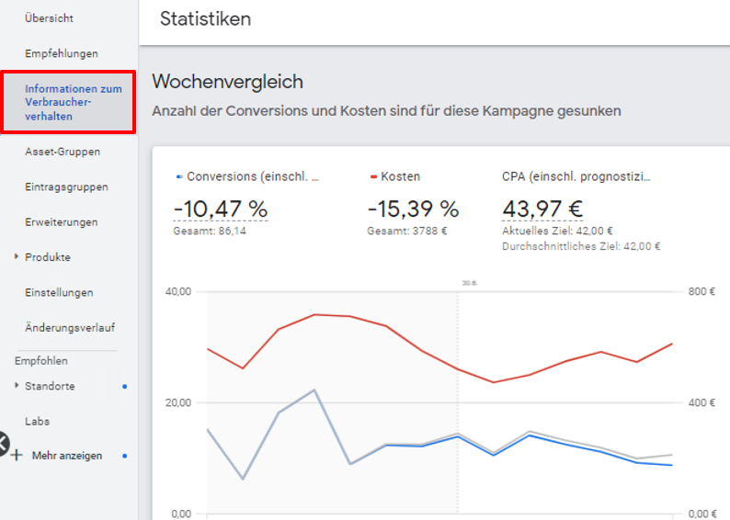The height and width of the screenshot is (520, 730).
Task: Click the plus icon beside Mehr anzeigen
Action: click(17, 455)
